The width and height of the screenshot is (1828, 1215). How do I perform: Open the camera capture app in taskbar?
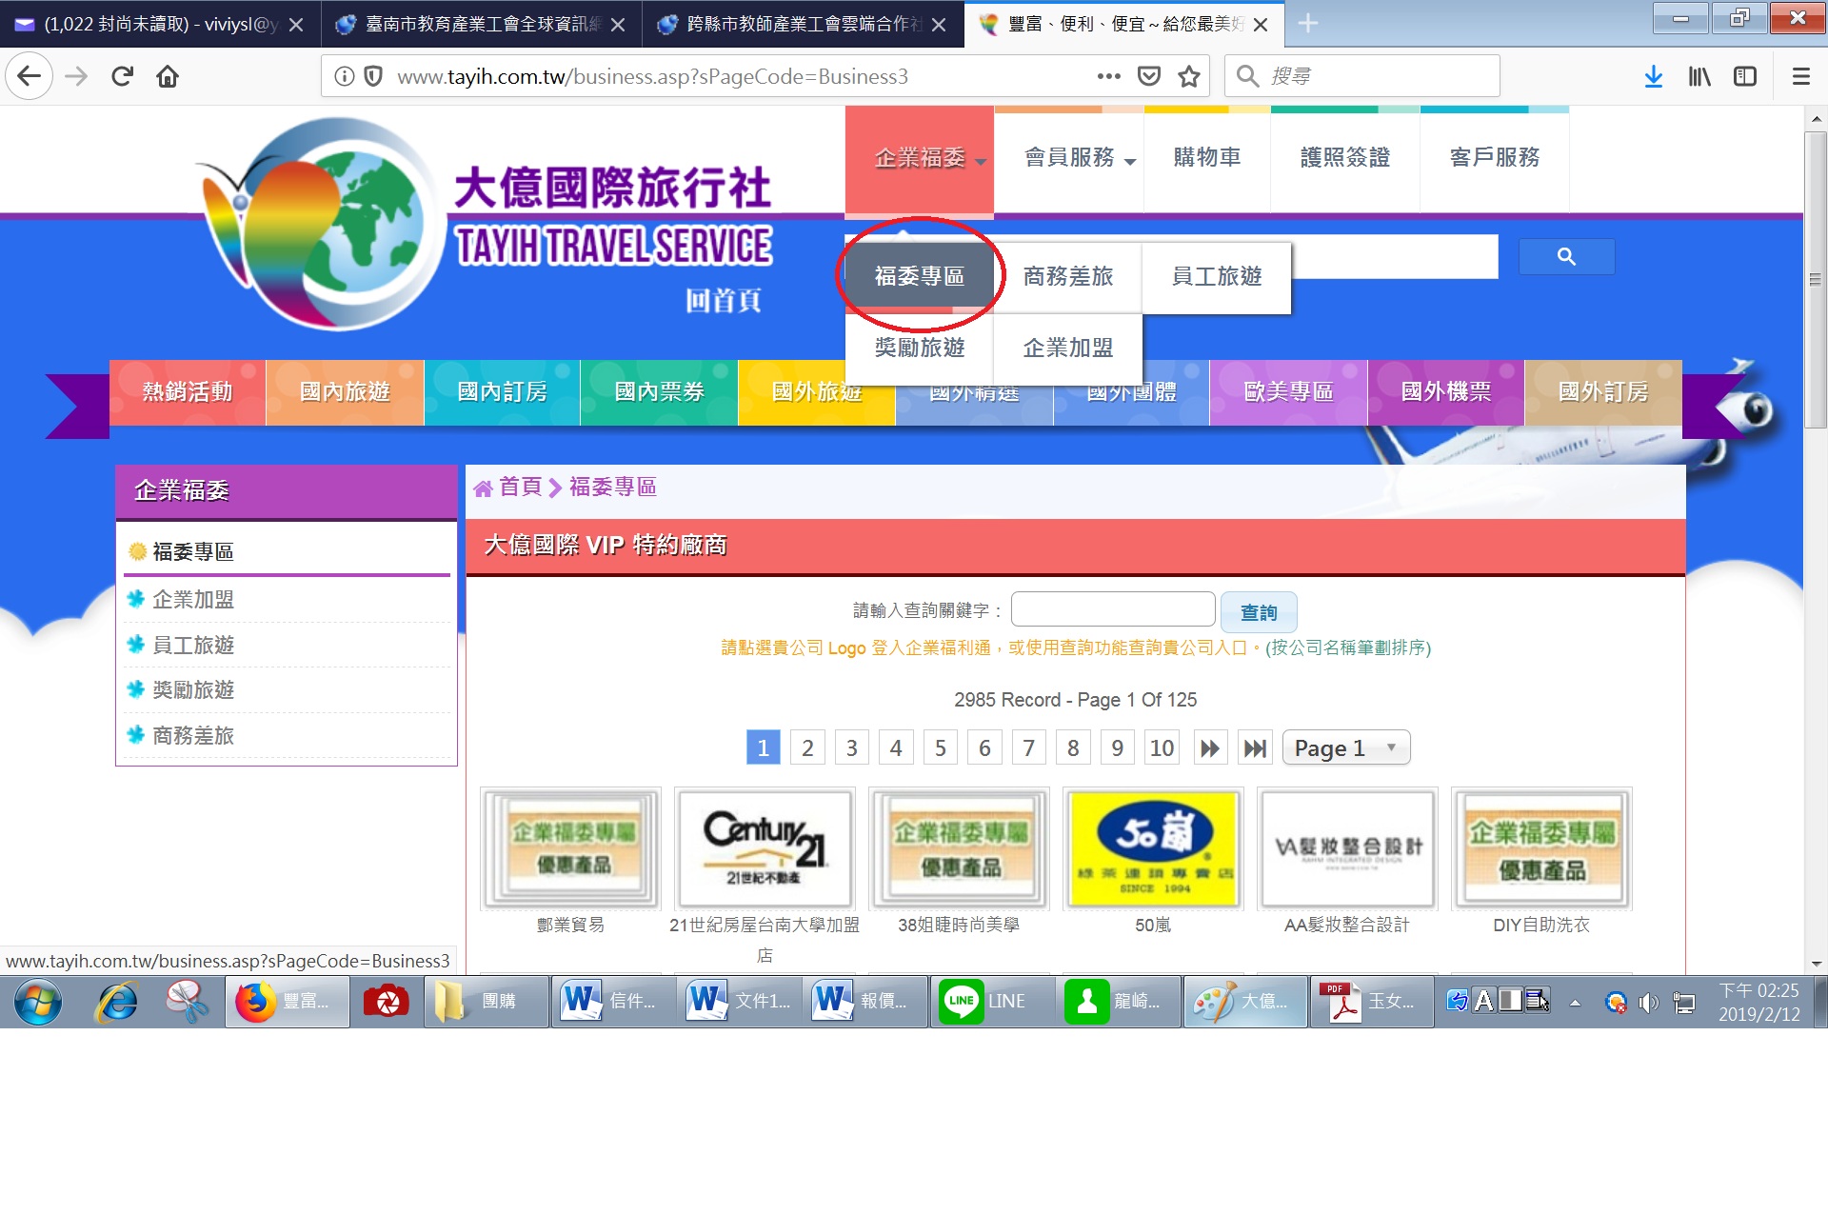[x=386, y=1002]
